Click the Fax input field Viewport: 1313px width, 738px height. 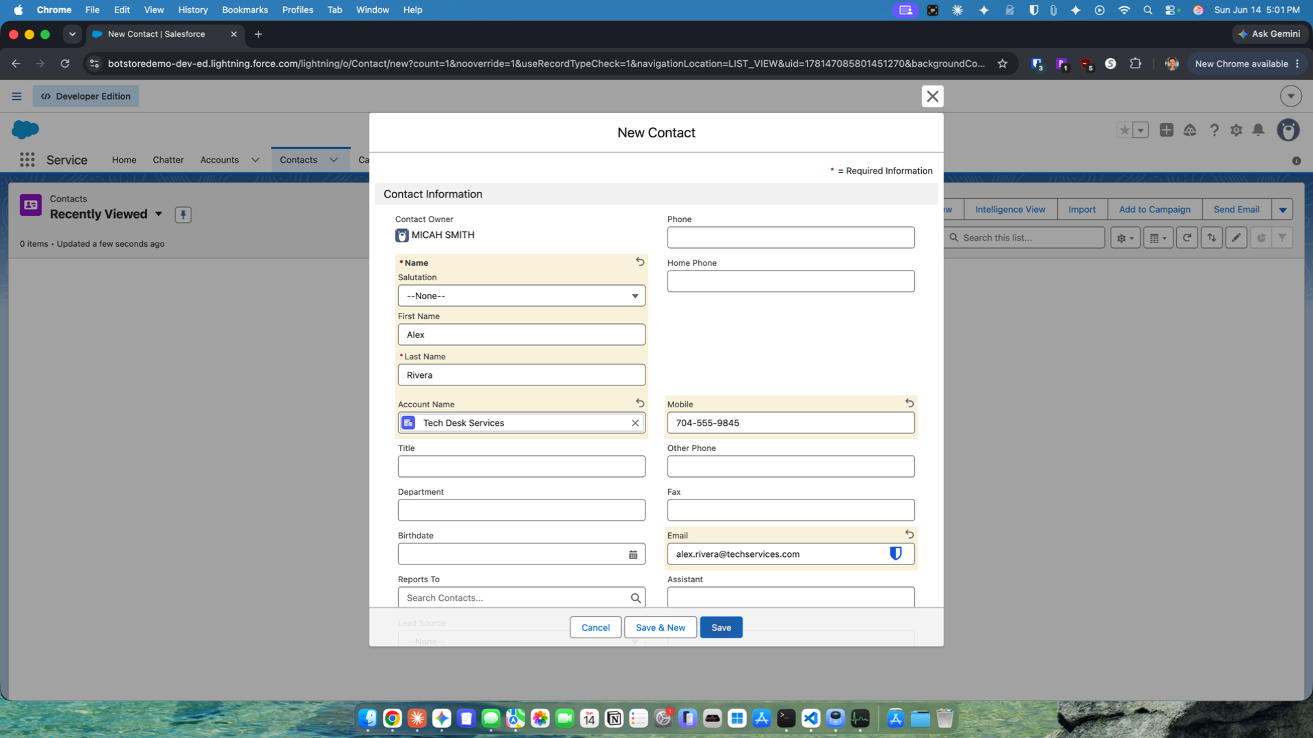(x=791, y=510)
